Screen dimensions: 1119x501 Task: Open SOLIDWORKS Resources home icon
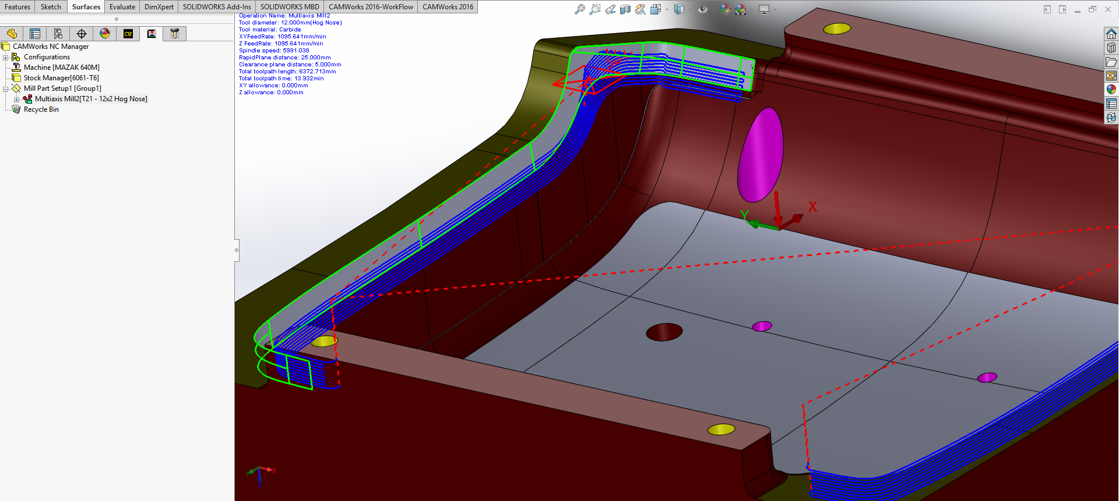[x=1111, y=34]
